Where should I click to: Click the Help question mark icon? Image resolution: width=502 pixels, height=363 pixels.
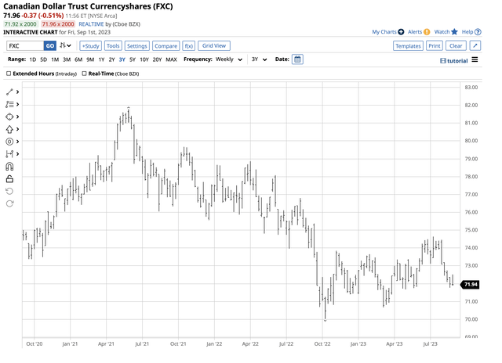pyautogui.click(x=478, y=32)
